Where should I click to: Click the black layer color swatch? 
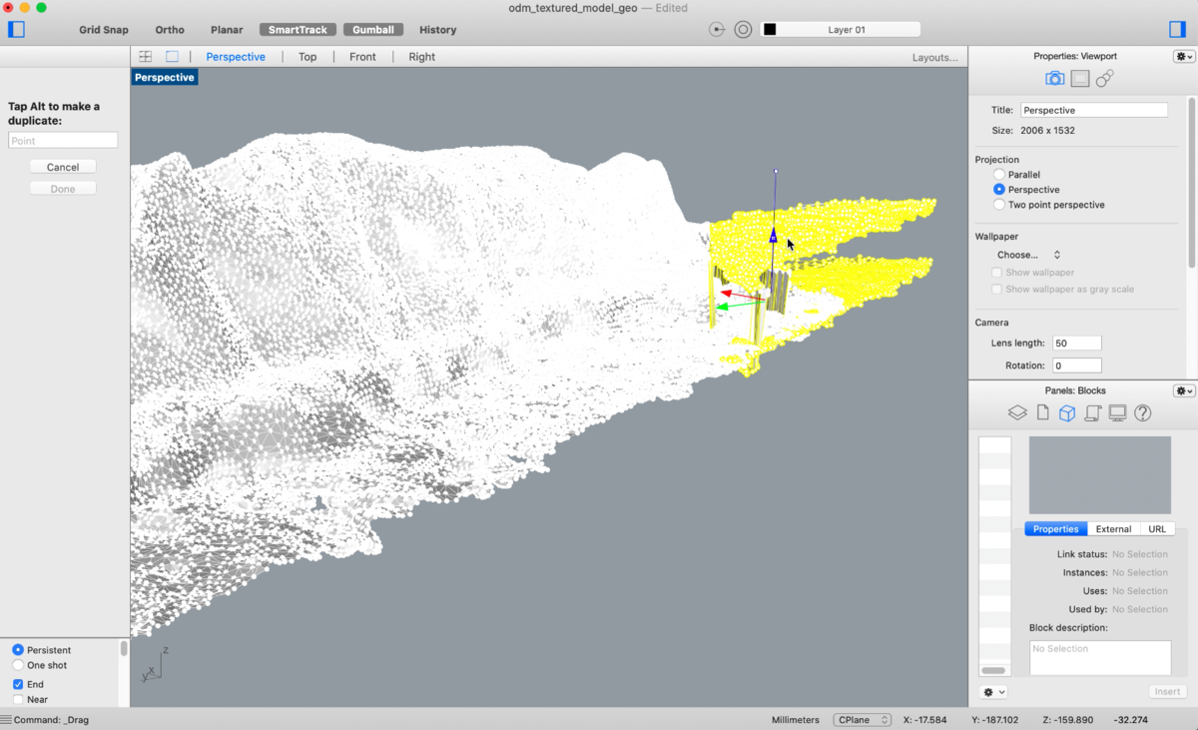[x=770, y=30]
